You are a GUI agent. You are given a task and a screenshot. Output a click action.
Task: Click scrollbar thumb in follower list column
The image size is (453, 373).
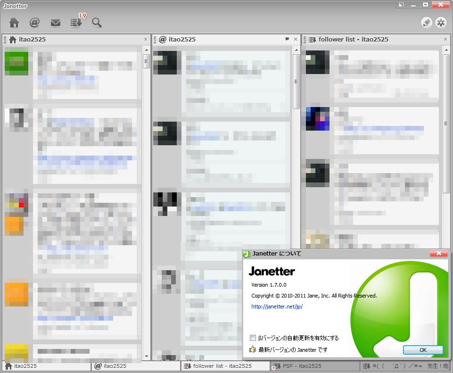coord(446,124)
